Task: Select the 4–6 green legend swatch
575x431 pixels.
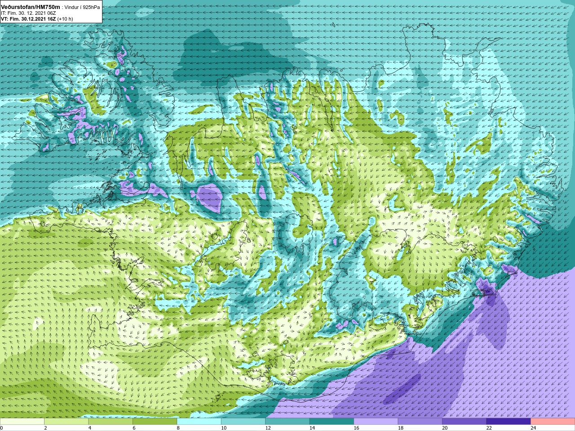Action: pyautogui.click(x=111, y=422)
